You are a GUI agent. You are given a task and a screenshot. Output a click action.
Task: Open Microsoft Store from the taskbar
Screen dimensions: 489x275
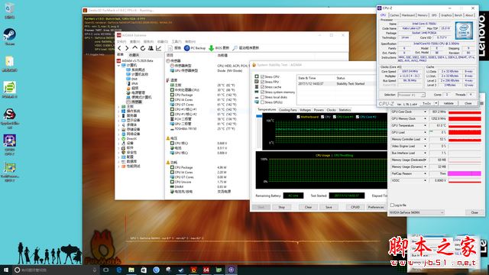(x=144, y=270)
